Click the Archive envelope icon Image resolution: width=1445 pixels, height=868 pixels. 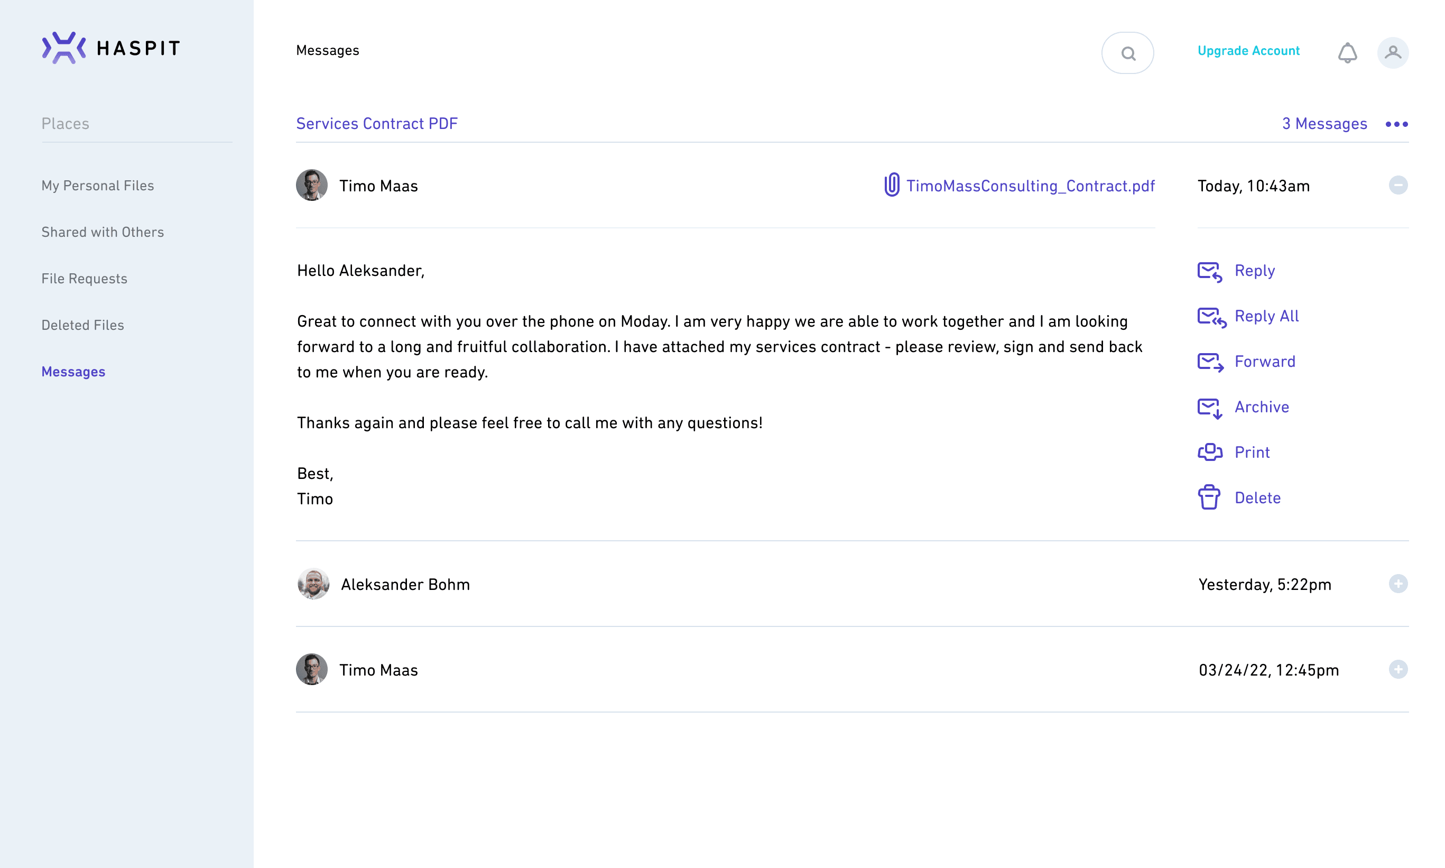pos(1209,408)
